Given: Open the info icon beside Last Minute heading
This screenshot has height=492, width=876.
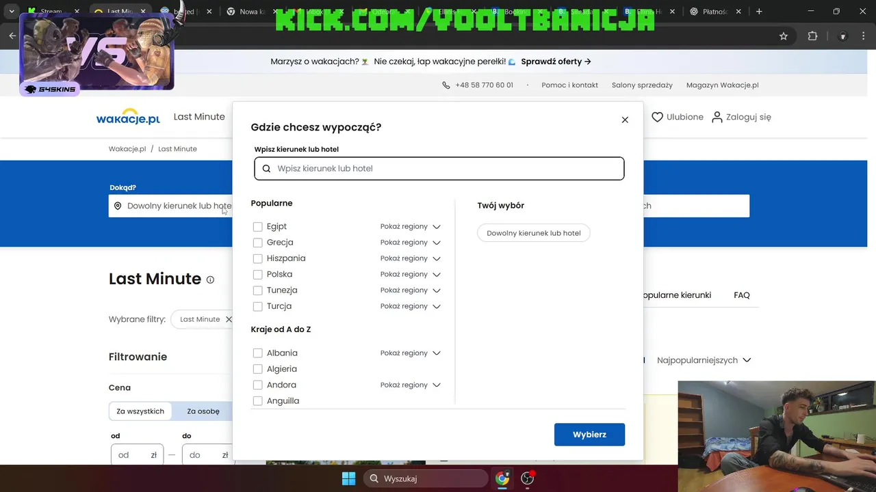Looking at the screenshot, I should click(x=210, y=279).
